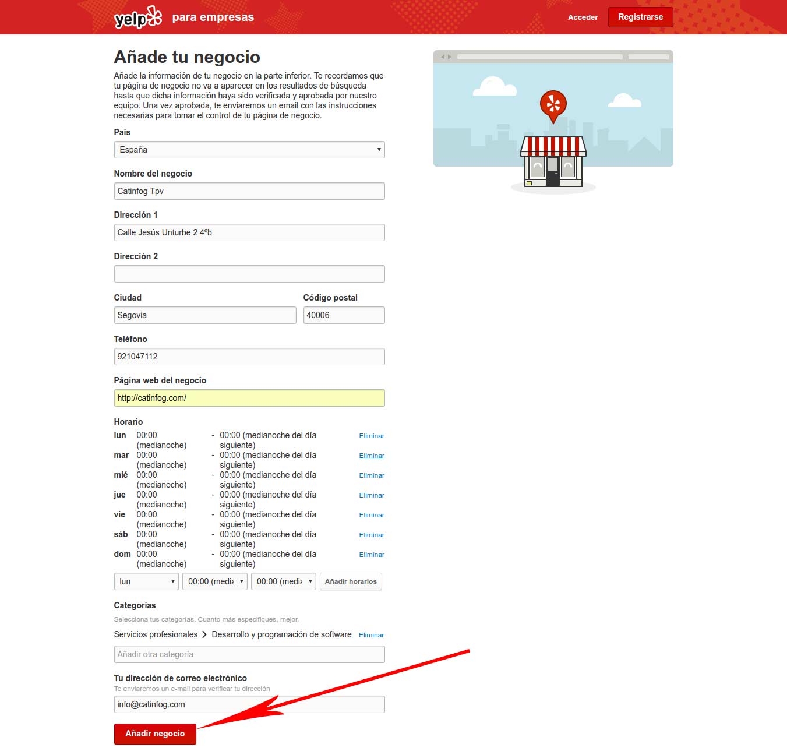Image resolution: width=787 pixels, height=751 pixels.
Task: Open the Acceder login link
Action: [583, 17]
